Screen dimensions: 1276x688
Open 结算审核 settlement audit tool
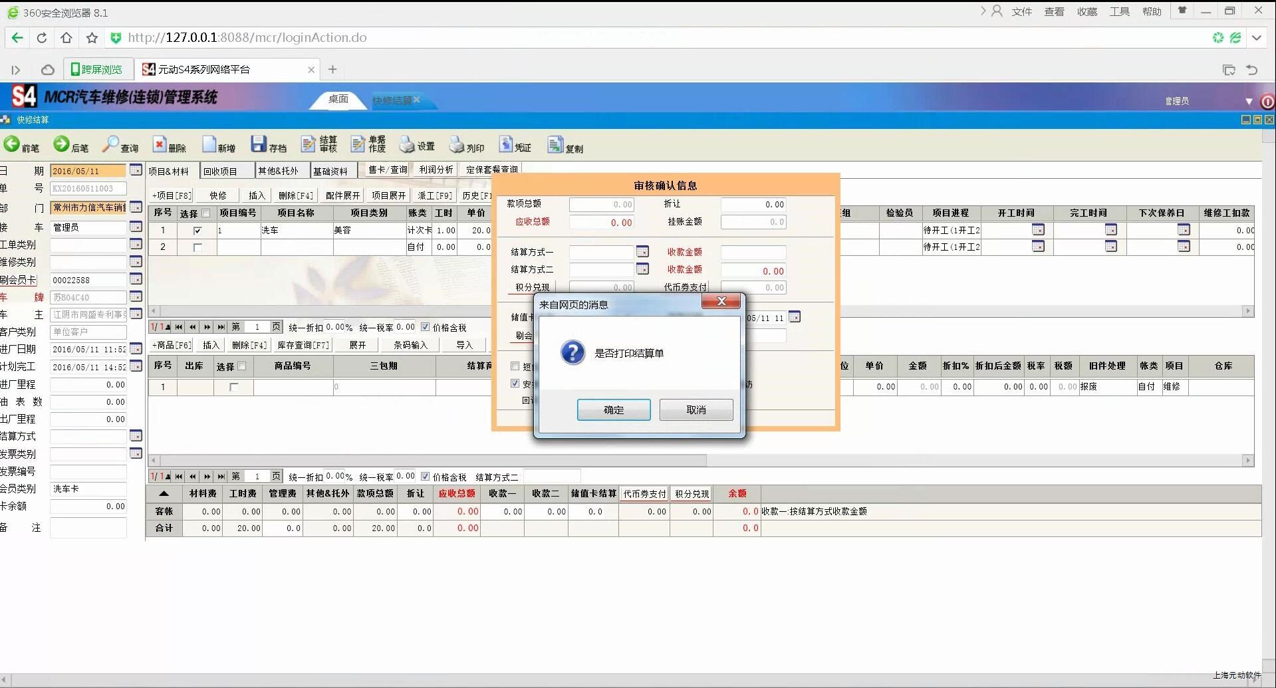click(x=309, y=144)
